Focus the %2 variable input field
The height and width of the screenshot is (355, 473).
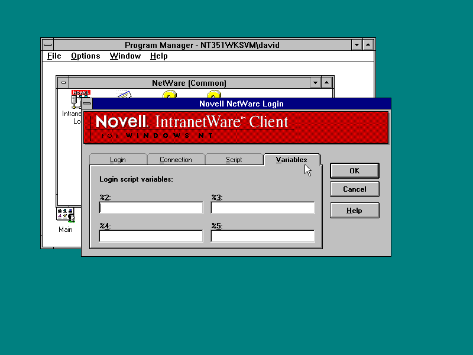pyautogui.click(x=151, y=208)
